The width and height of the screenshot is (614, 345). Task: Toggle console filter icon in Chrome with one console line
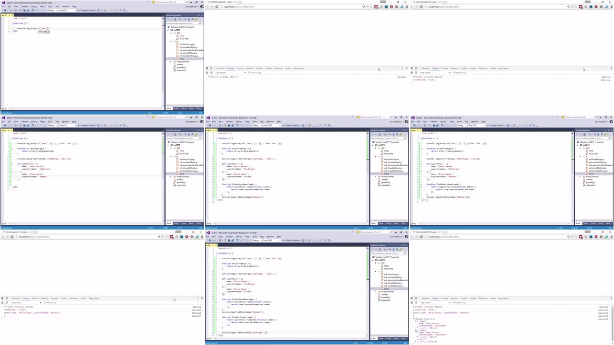pyautogui.click(x=211, y=72)
